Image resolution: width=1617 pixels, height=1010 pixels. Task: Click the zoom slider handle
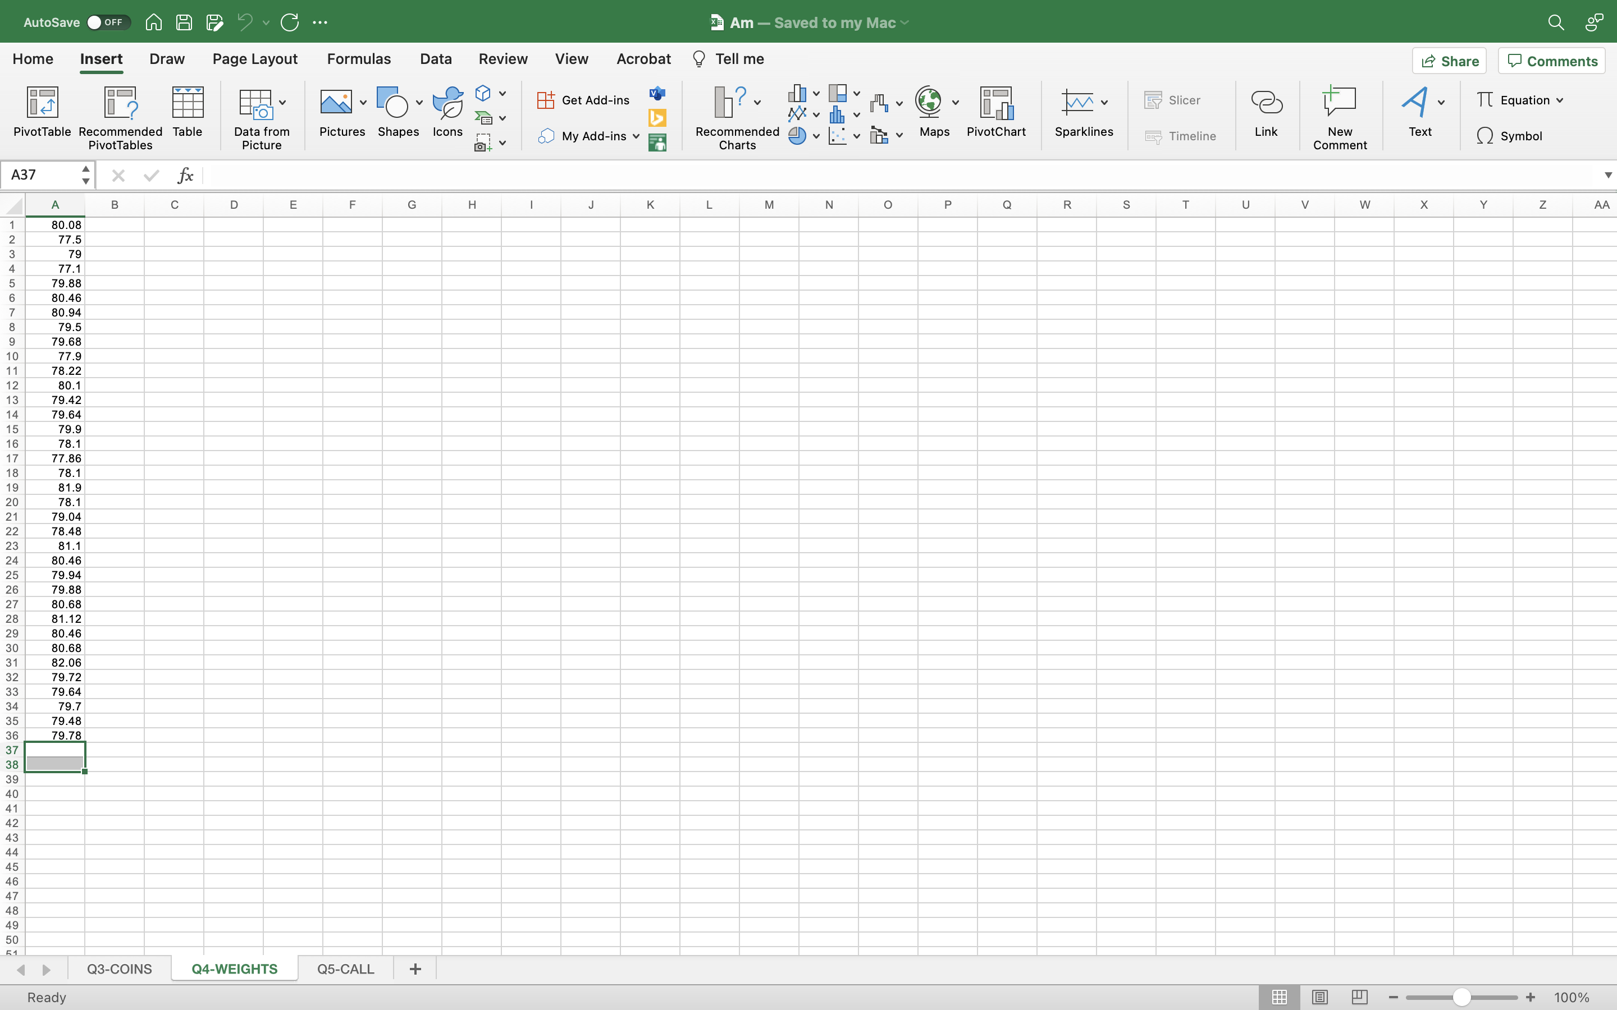1461,997
